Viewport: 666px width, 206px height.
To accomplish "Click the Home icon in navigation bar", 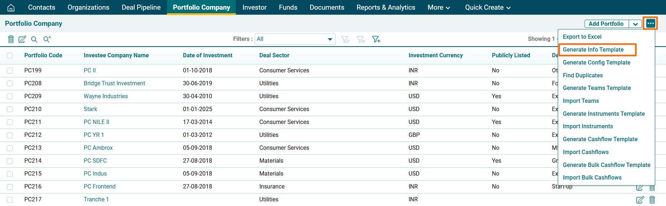I will point(11,8).
